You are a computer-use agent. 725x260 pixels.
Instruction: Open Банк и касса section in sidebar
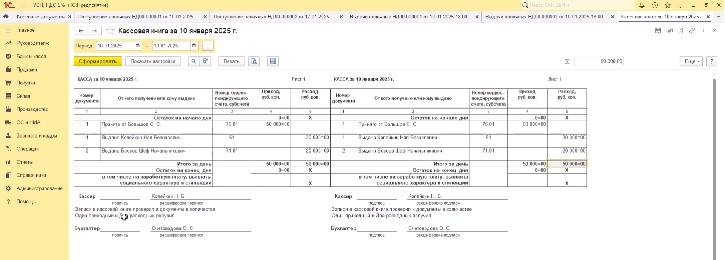tap(31, 57)
